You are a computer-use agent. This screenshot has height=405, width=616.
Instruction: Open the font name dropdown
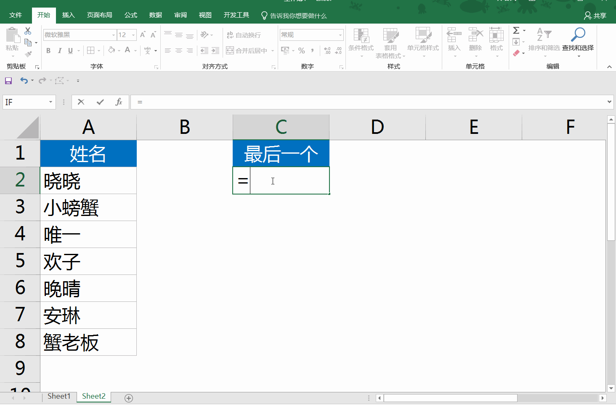[113, 35]
